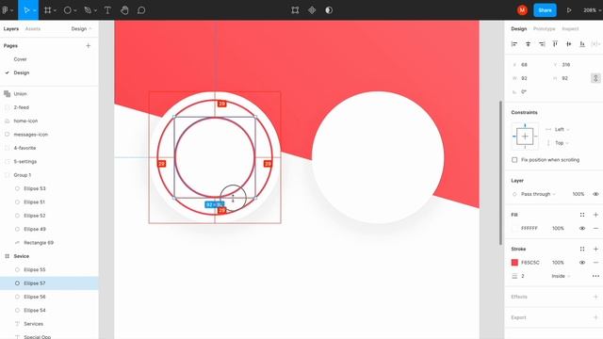
Task: Edit the stroke weight field
Action: click(523, 276)
